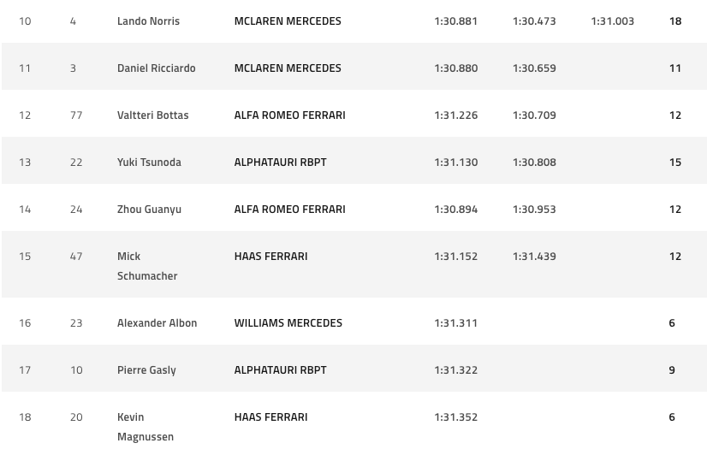Viewport: 707px width, 449px height.
Task: Click Valtteri Bottas driver name
Action: pos(153,115)
